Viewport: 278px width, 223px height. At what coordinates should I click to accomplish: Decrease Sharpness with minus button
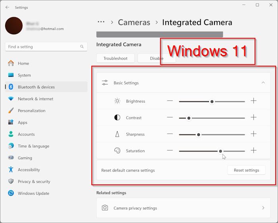coord(170,134)
